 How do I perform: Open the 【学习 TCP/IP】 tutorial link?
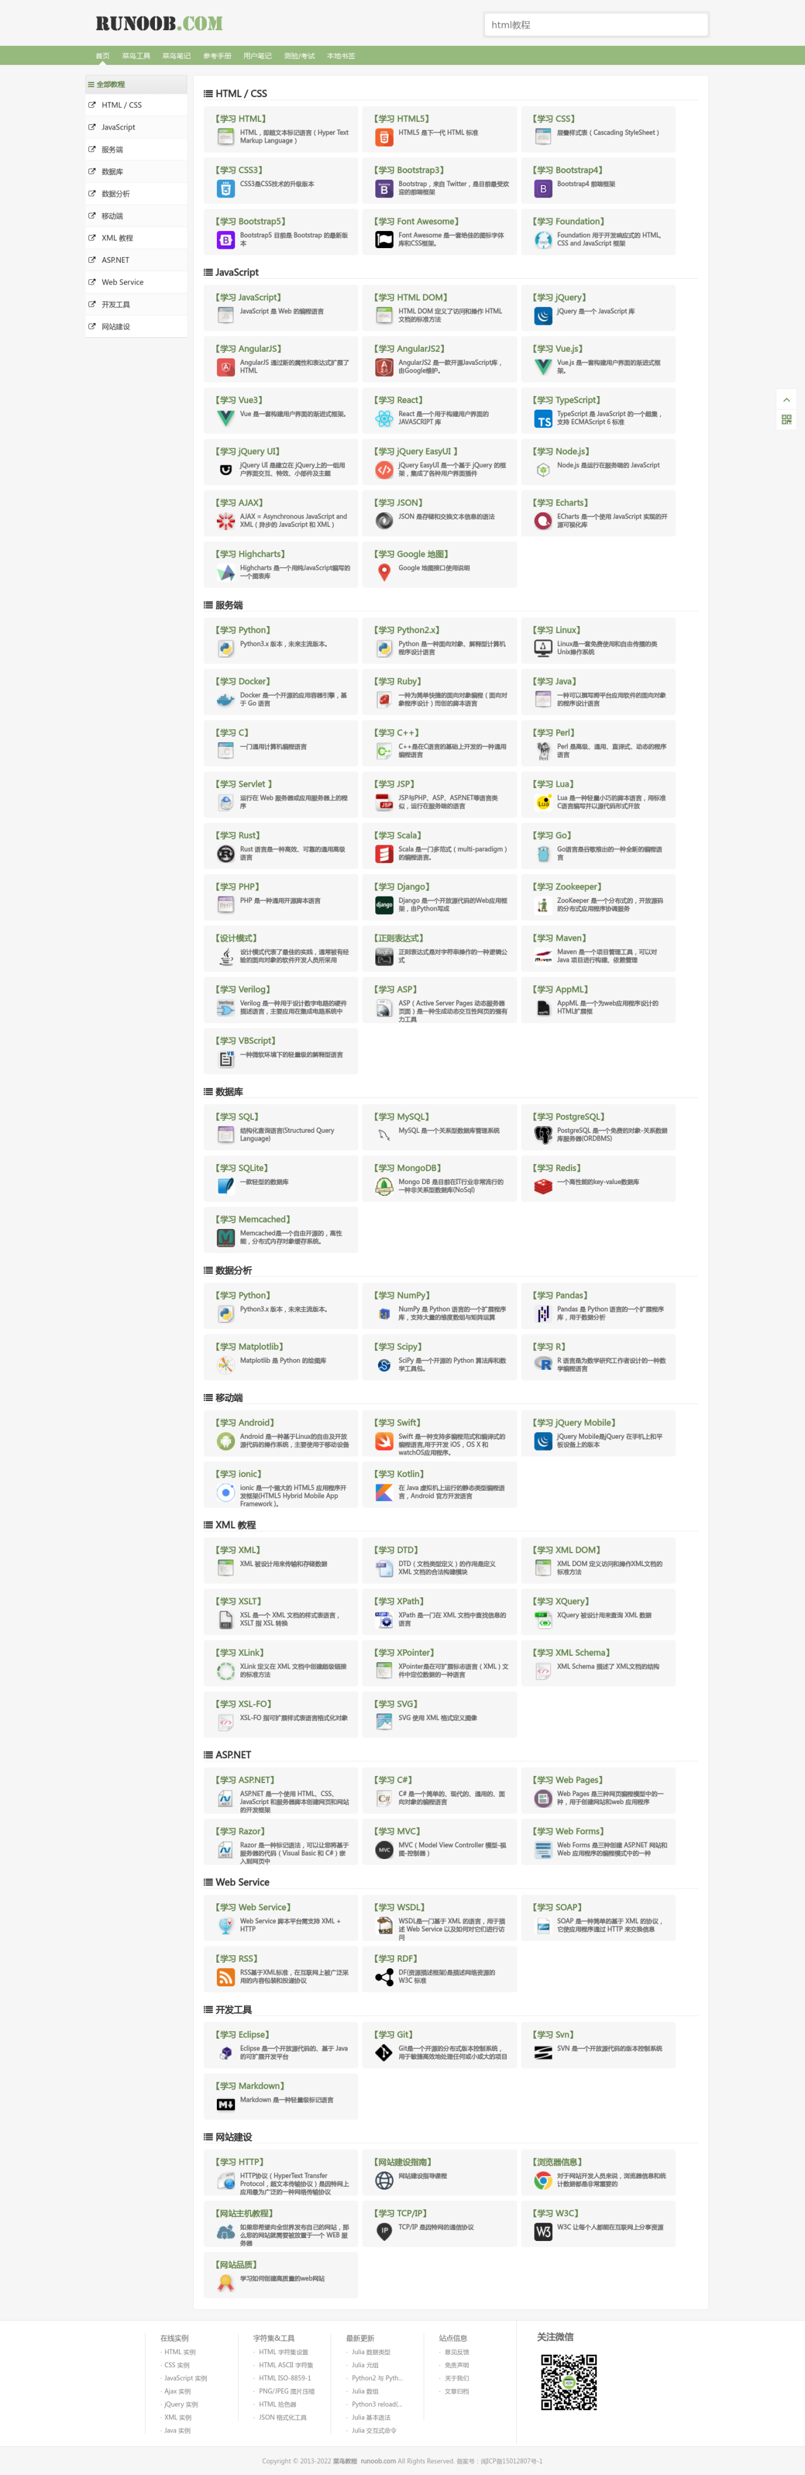click(x=401, y=2213)
